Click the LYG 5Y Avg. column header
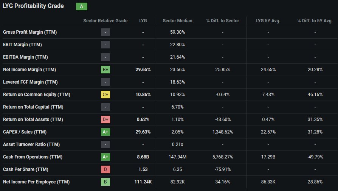338x191 pixels. coord(268,21)
